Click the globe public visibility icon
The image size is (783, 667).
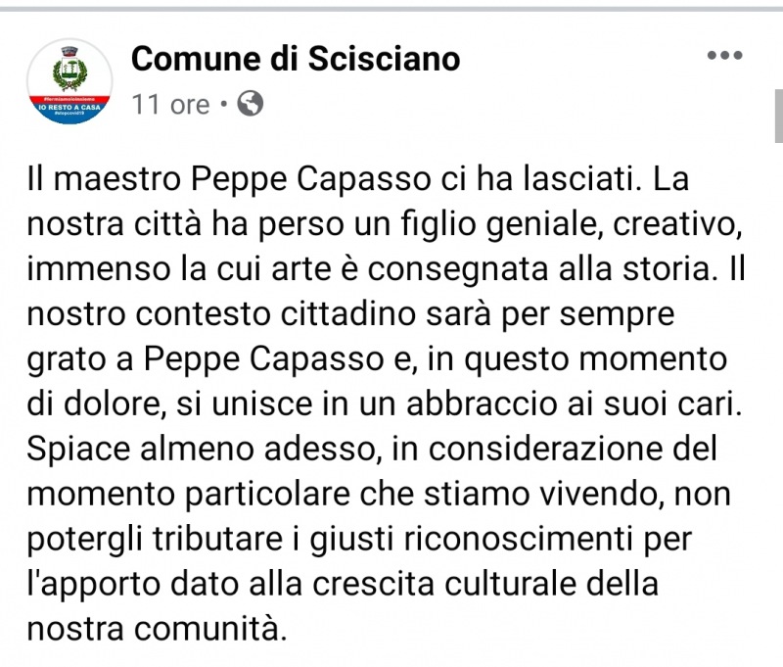click(251, 103)
